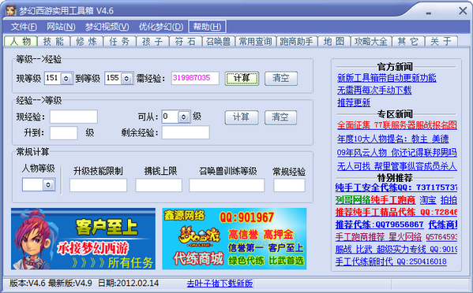
Task: Open the 到等级 spinner dropdown
Action: coord(126,79)
